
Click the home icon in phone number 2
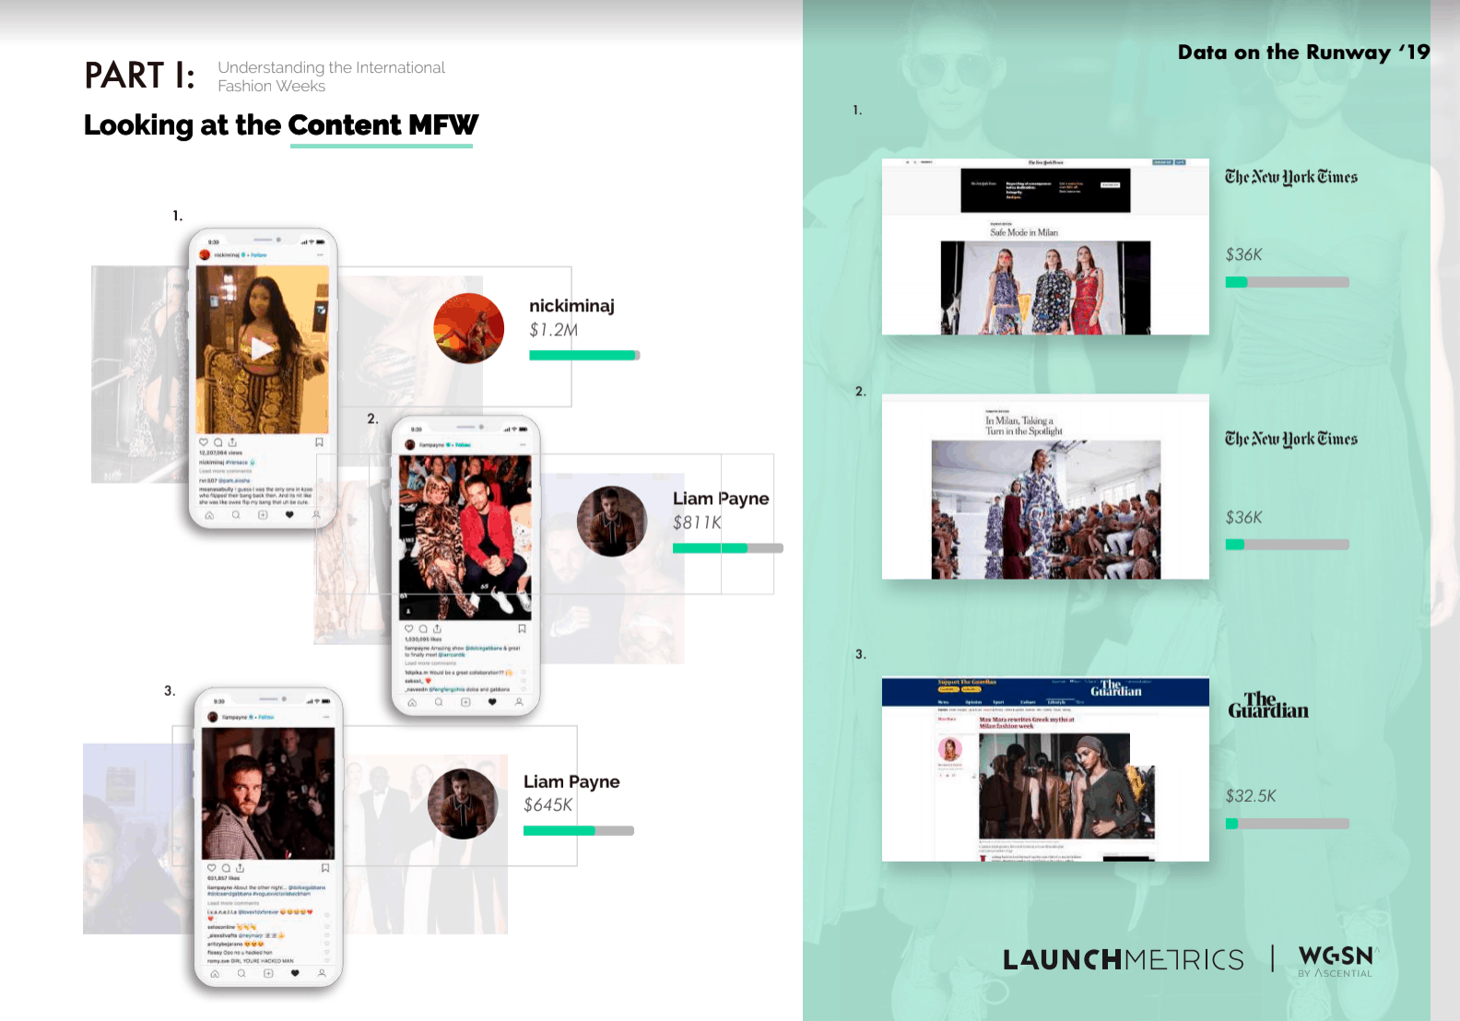tap(412, 702)
